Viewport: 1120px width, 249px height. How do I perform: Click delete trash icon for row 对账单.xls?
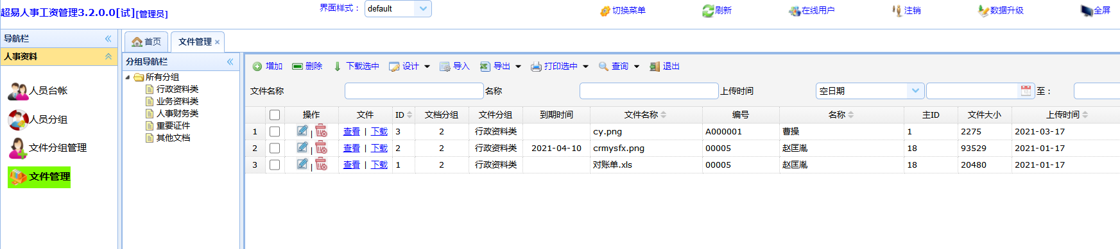coord(321,164)
